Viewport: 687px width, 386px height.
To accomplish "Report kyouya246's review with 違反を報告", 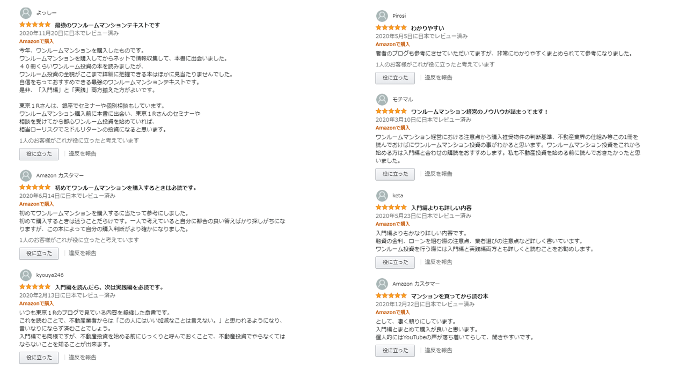I will pyautogui.click(x=82, y=358).
